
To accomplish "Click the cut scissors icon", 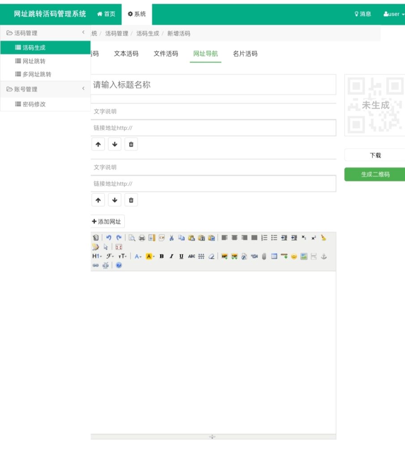I will click(171, 238).
